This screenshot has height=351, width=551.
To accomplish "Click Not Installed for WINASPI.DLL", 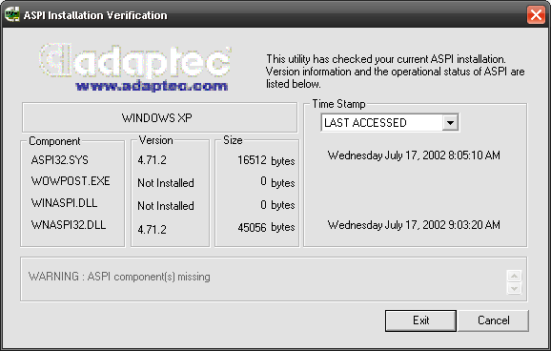I will (166, 206).
